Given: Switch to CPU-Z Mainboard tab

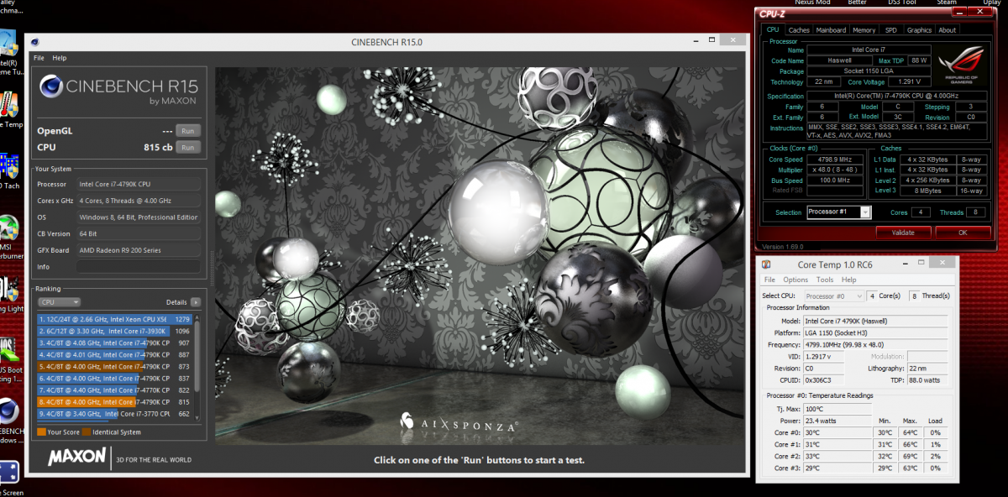Looking at the screenshot, I should click(832, 30).
